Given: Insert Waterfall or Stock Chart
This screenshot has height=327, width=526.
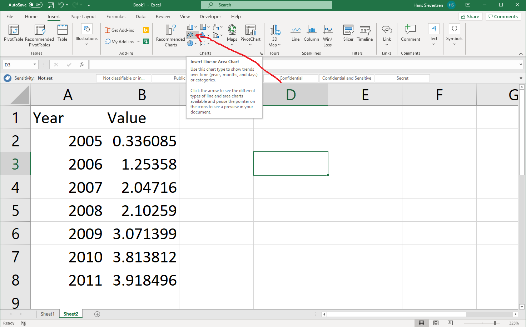Looking at the screenshot, I should pyautogui.click(x=218, y=27).
